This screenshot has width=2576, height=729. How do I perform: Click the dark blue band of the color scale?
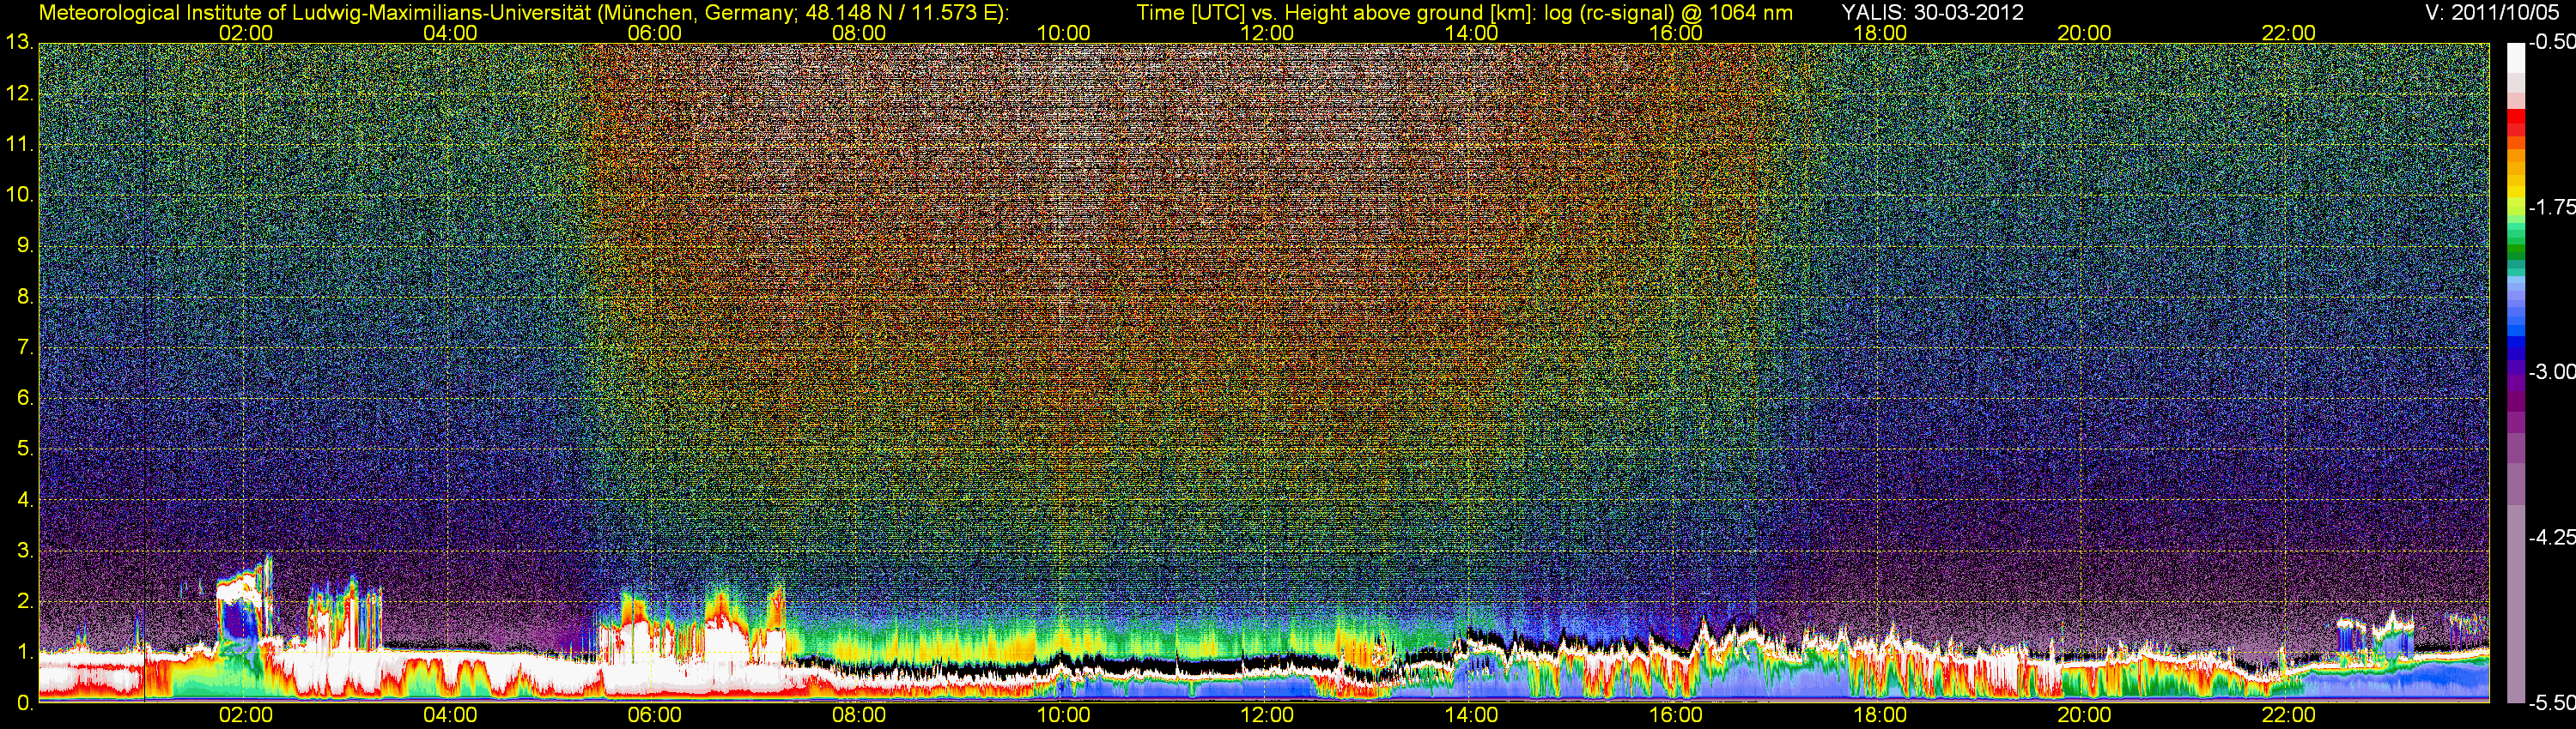pyautogui.click(x=2516, y=350)
